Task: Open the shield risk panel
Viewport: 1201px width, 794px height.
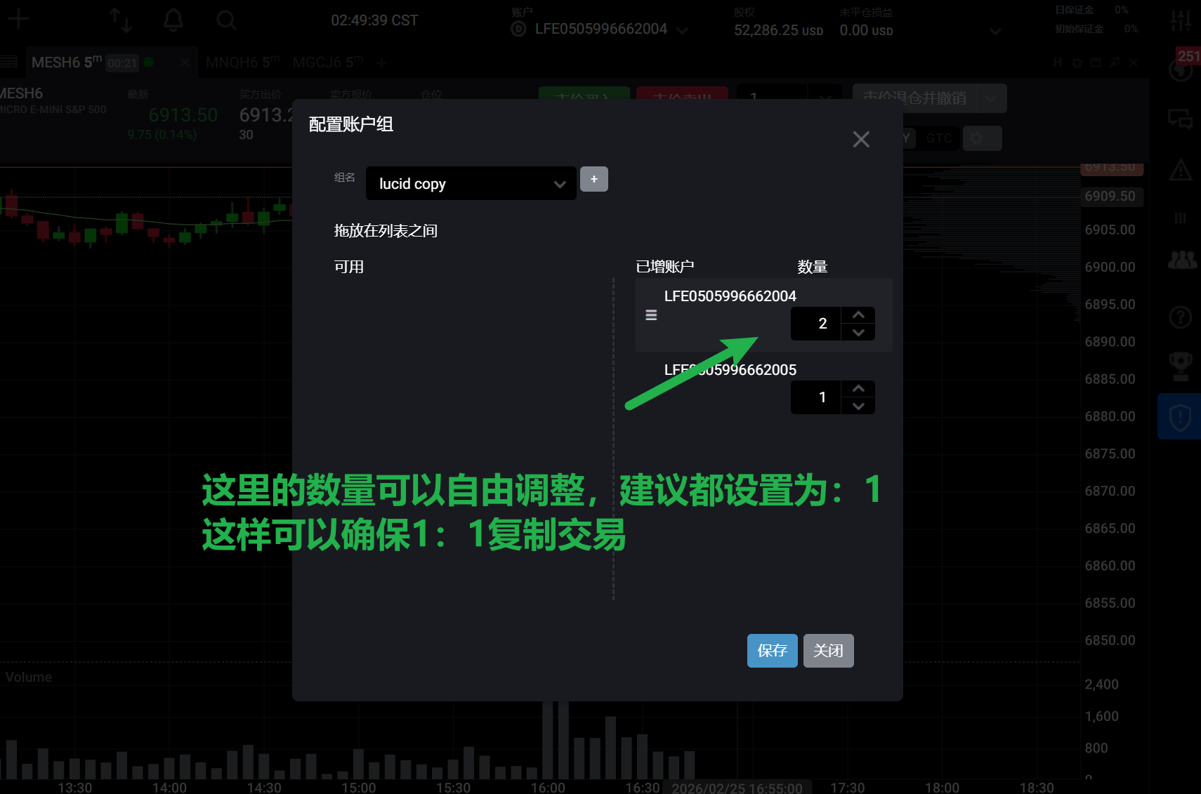Action: pos(1179,416)
